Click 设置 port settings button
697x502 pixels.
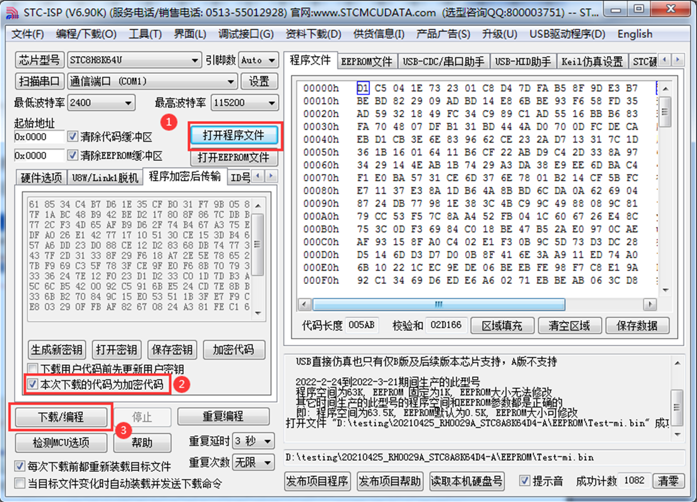[259, 81]
